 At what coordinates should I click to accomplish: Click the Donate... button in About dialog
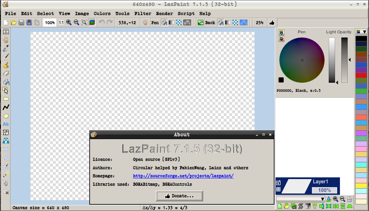[179, 196]
